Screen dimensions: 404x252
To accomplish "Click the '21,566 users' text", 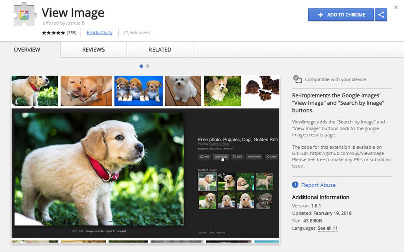I will (136, 33).
